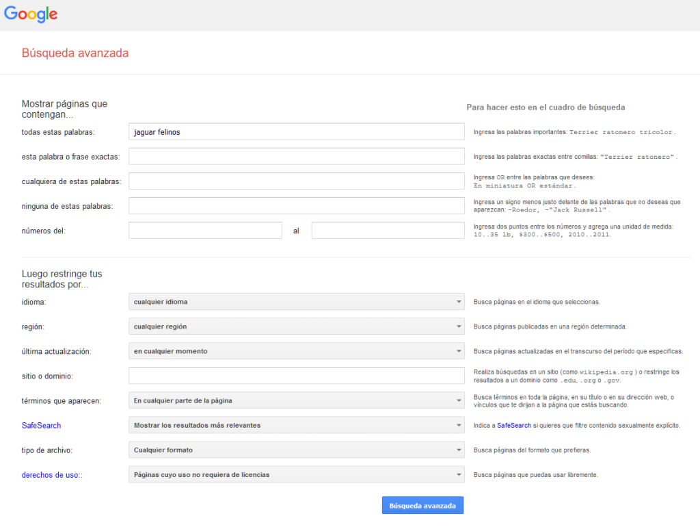Screen dimensions: 700x527
Task: Click the Google logo
Action: click(31, 14)
